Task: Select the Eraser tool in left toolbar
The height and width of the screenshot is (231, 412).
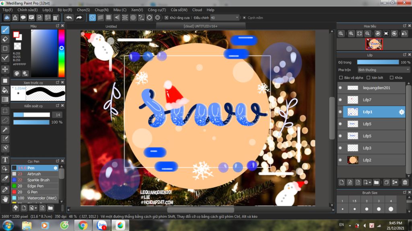Action: pyautogui.click(x=5, y=39)
